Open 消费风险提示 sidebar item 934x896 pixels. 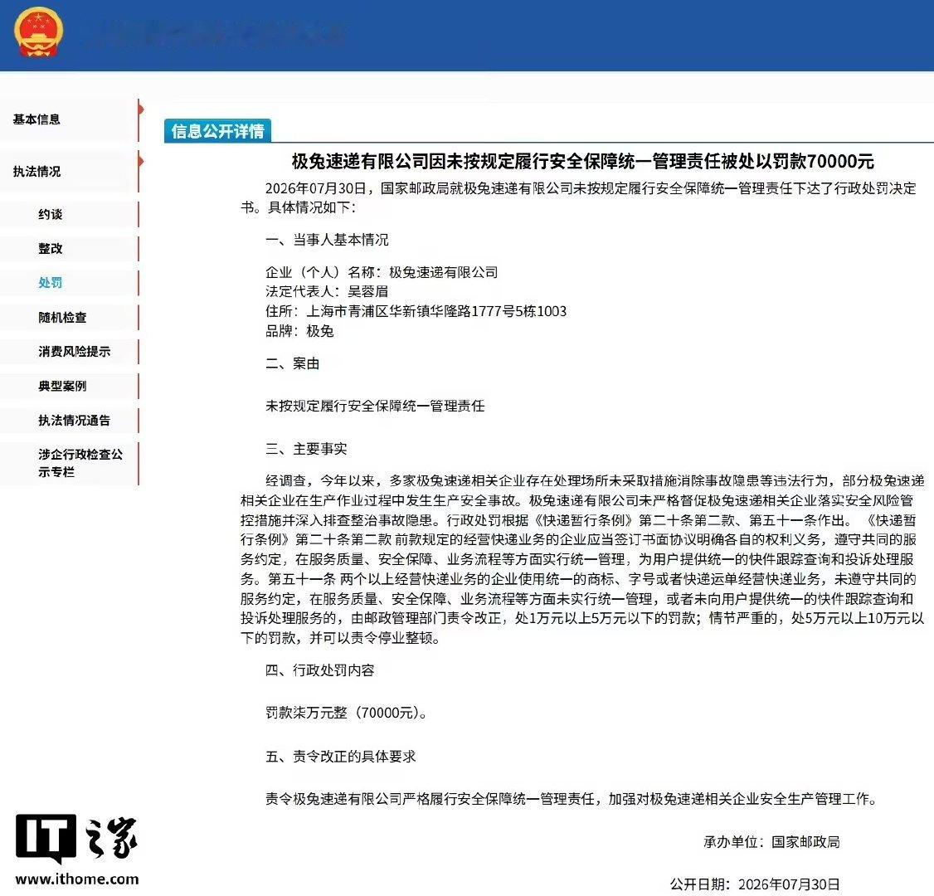[x=75, y=352]
